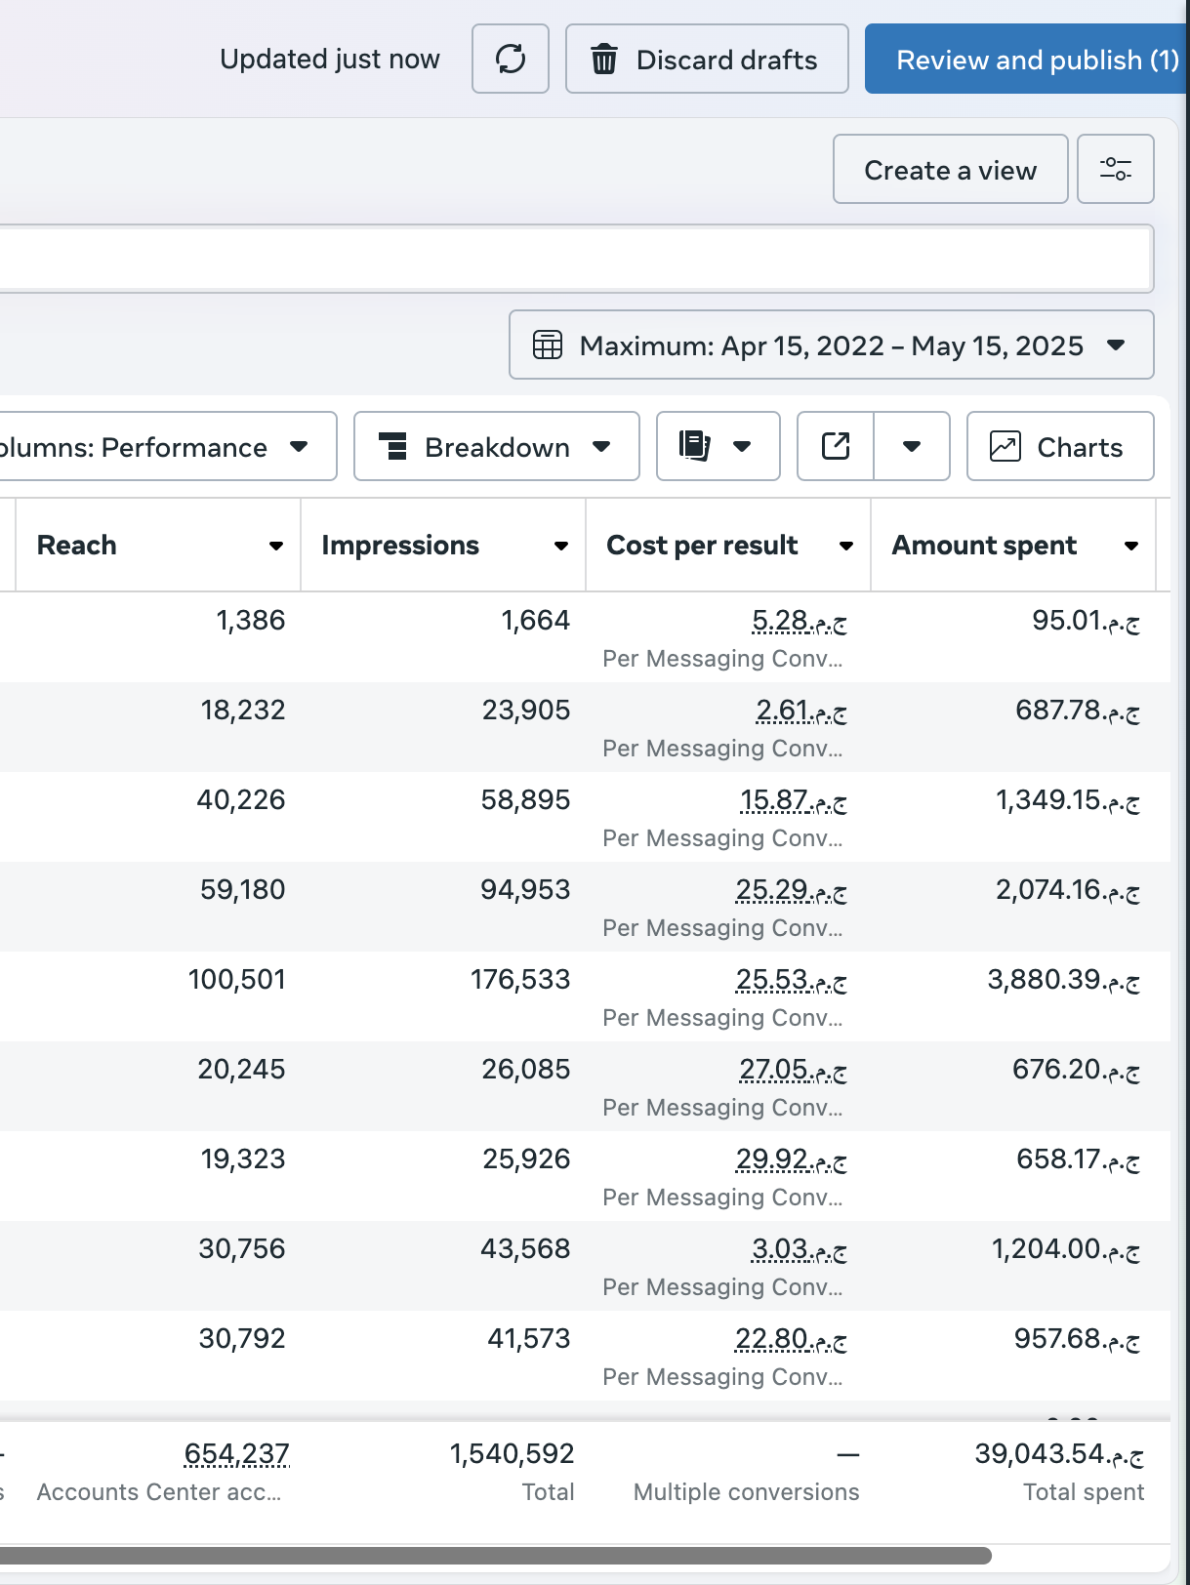The height and width of the screenshot is (1585, 1190).
Task: Click the refresh icon button
Action: [510, 60]
